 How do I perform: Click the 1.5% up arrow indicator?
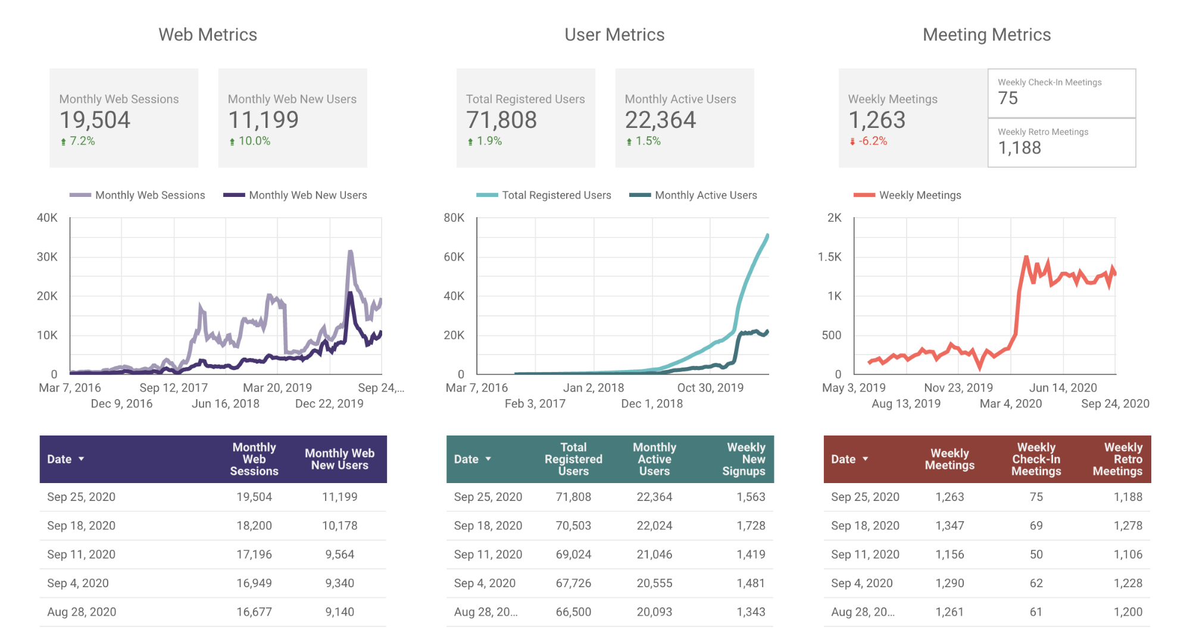coord(629,142)
